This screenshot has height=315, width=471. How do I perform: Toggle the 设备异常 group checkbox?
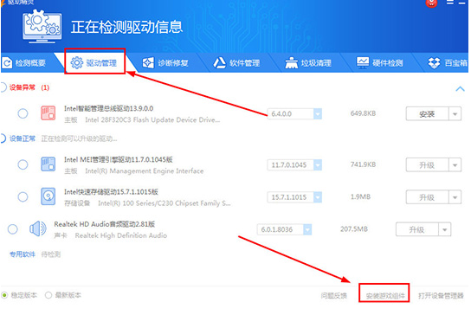pyautogui.click(x=3, y=87)
